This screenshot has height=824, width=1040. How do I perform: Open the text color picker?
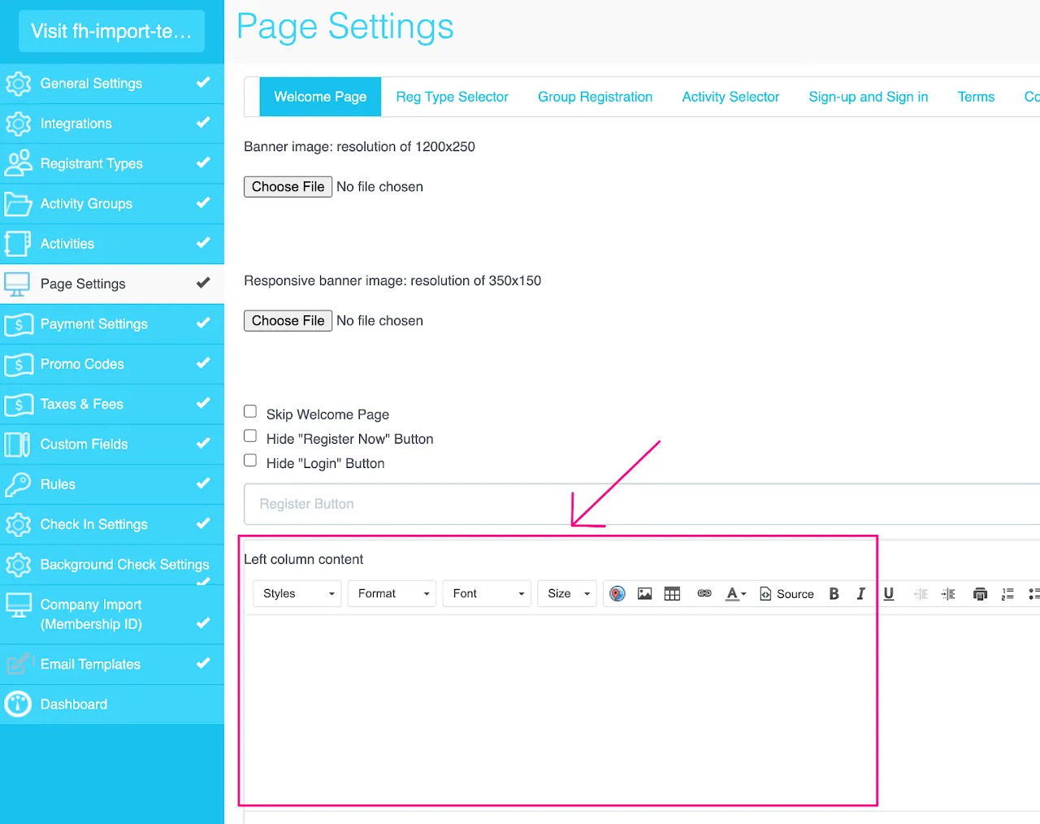pos(735,594)
